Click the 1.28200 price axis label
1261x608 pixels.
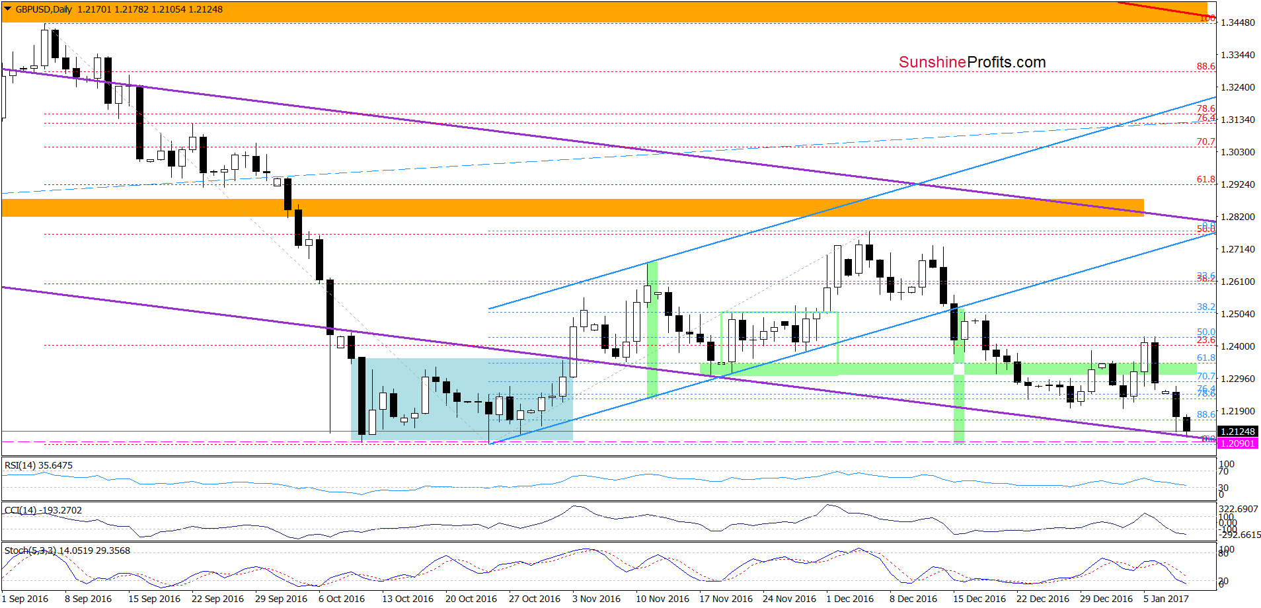[1237, 217]
